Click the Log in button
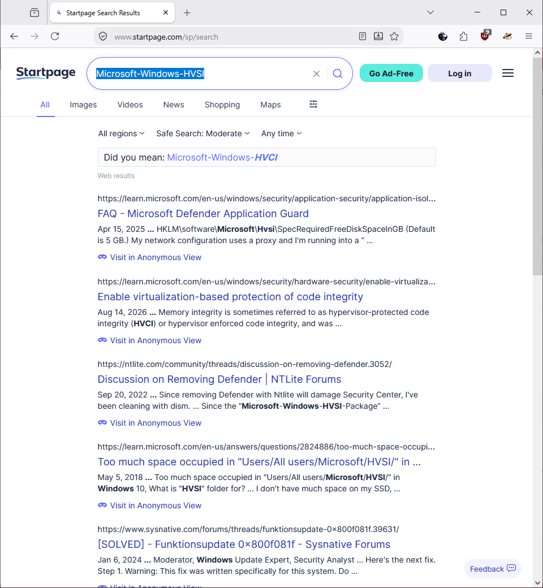Image resolution: width=543 pixels, height=588 pixels. [460, 73]
